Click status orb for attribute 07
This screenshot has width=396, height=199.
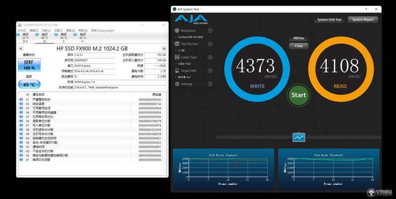21,125
